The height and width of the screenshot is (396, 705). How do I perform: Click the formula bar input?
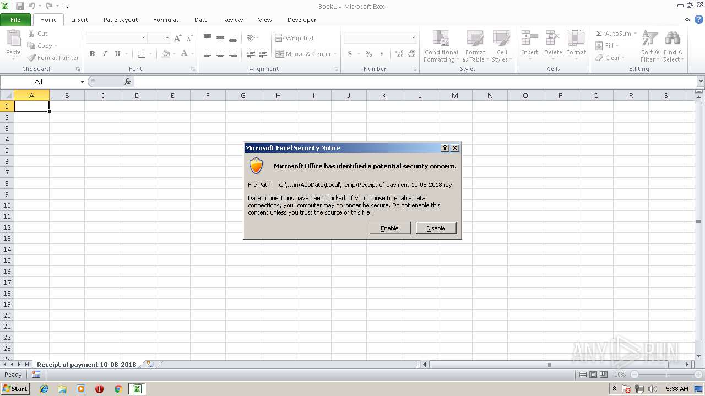click(414, 81)
